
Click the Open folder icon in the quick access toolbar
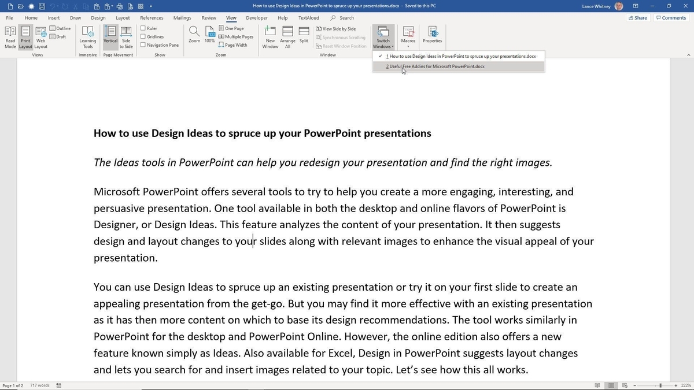tap(20, 6)
